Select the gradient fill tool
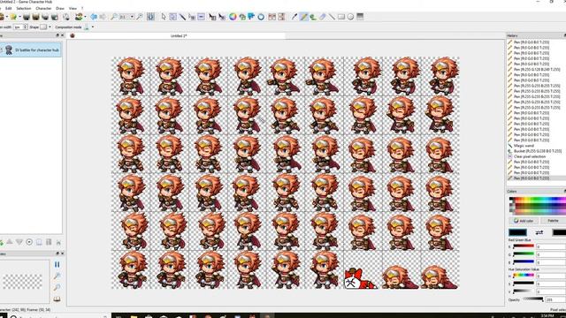Screen dimensions: 566x318 360,17
